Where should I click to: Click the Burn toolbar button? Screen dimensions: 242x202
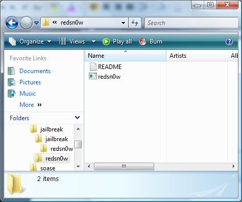[x=151, y=41]
